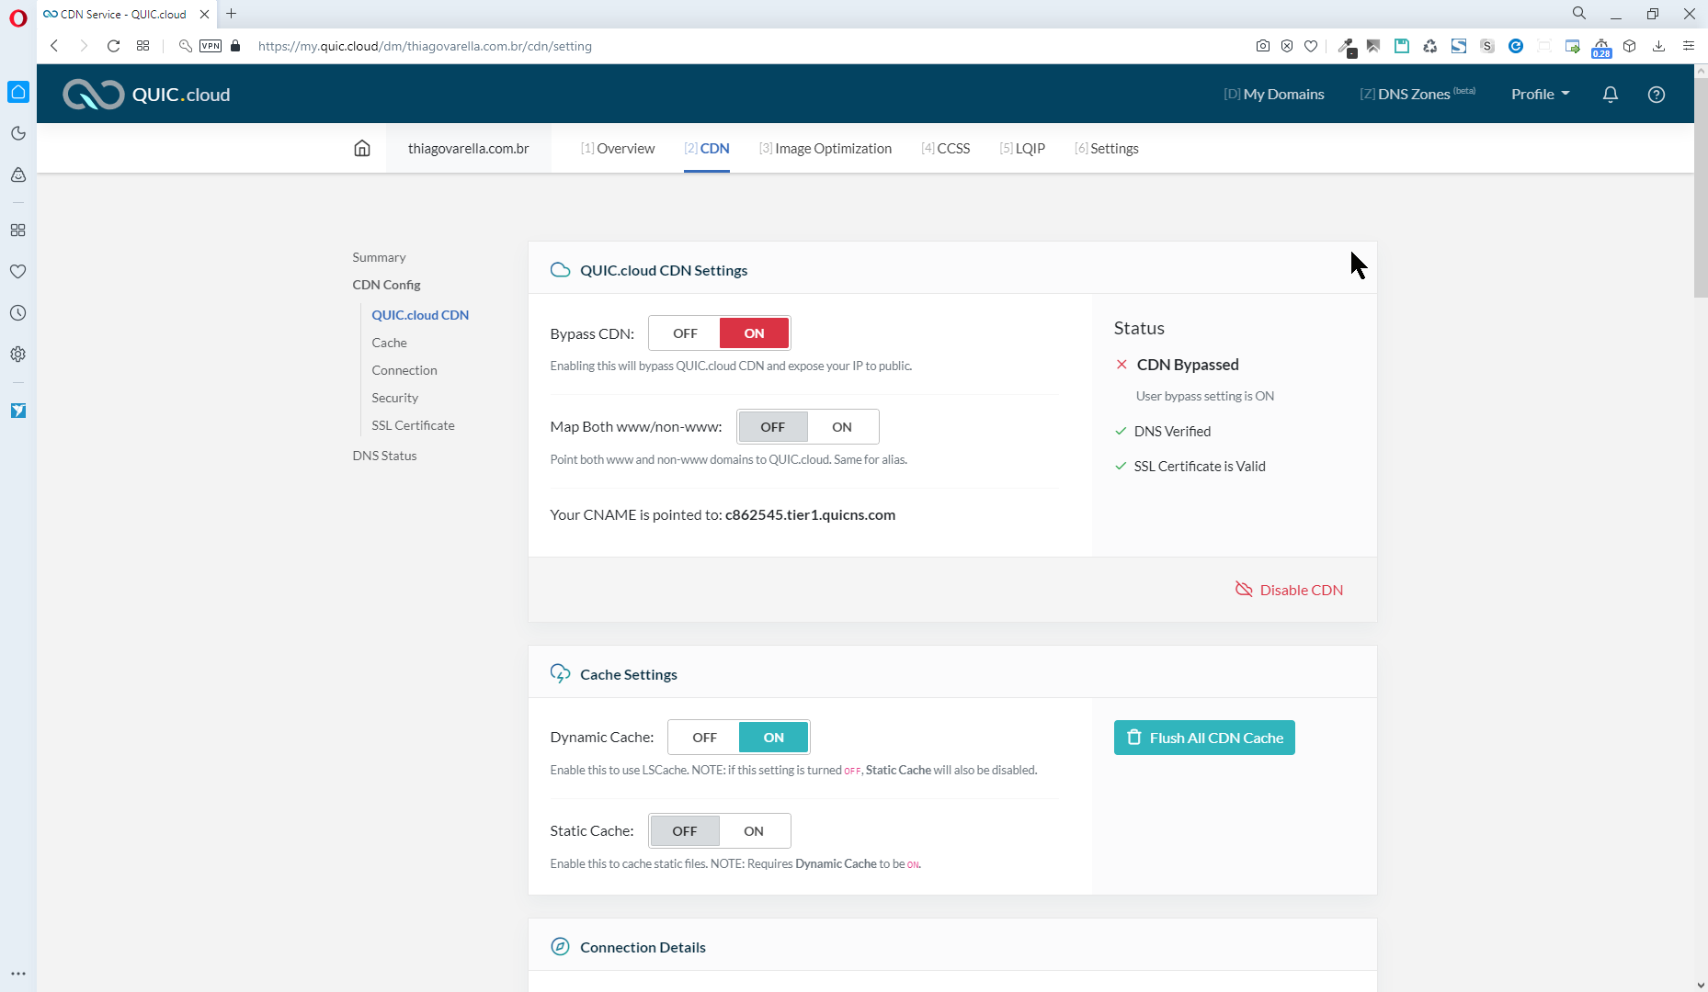Screen dimensions: 1708x992
Task: Open the Opera sidebar three-dots menu
Action: click(x=17, y=974)
